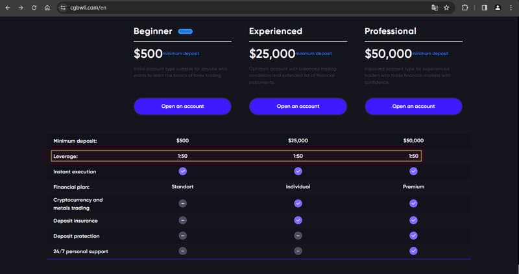
Task: Open an account for Professional plan
Action: click(413, 106)
